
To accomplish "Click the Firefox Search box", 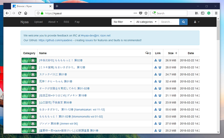I will click(169, 13).
